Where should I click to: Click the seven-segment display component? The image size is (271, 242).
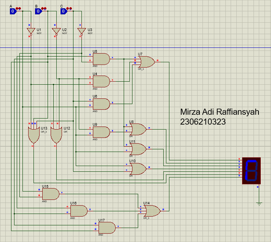(251, 171)
